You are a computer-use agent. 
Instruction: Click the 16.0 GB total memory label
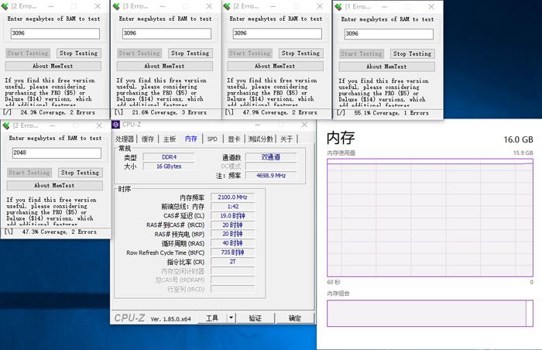point(518,139)
